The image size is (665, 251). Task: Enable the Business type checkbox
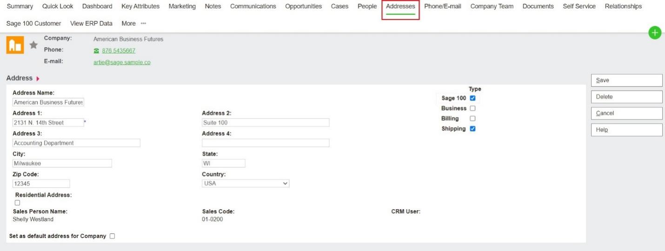[472, 108]
